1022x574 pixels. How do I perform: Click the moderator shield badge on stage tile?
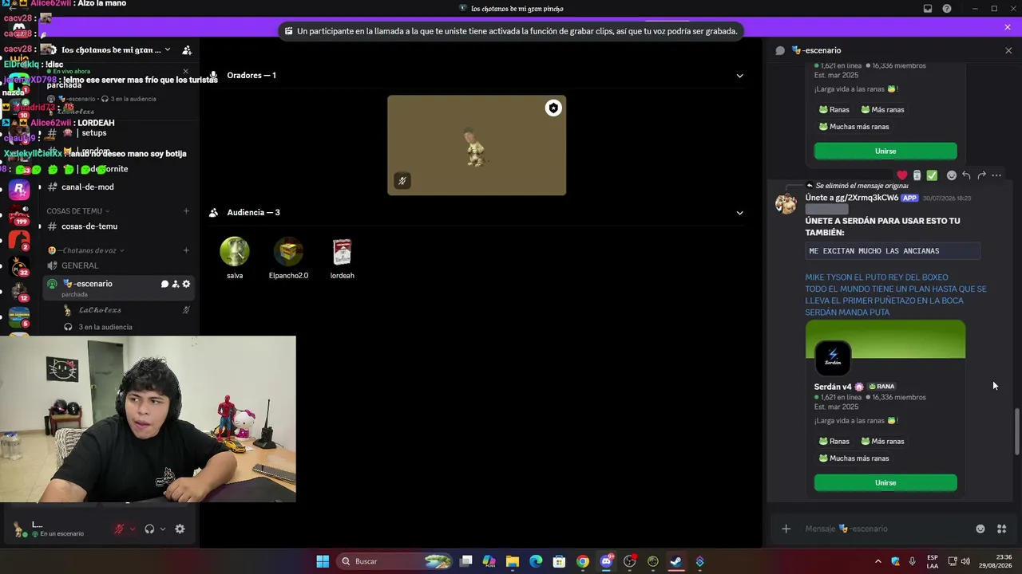point(553,108)
